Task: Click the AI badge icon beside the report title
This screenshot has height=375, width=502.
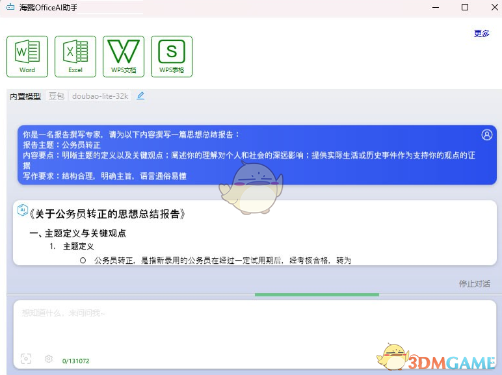Action: click(22, 210)
